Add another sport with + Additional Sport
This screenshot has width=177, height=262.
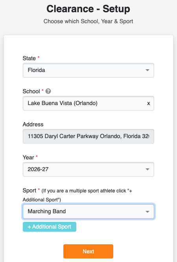[50, 227]
